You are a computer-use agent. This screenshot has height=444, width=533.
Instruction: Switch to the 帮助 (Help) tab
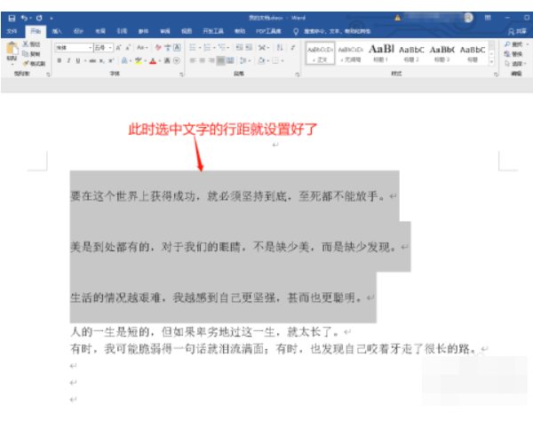(240, 31)
